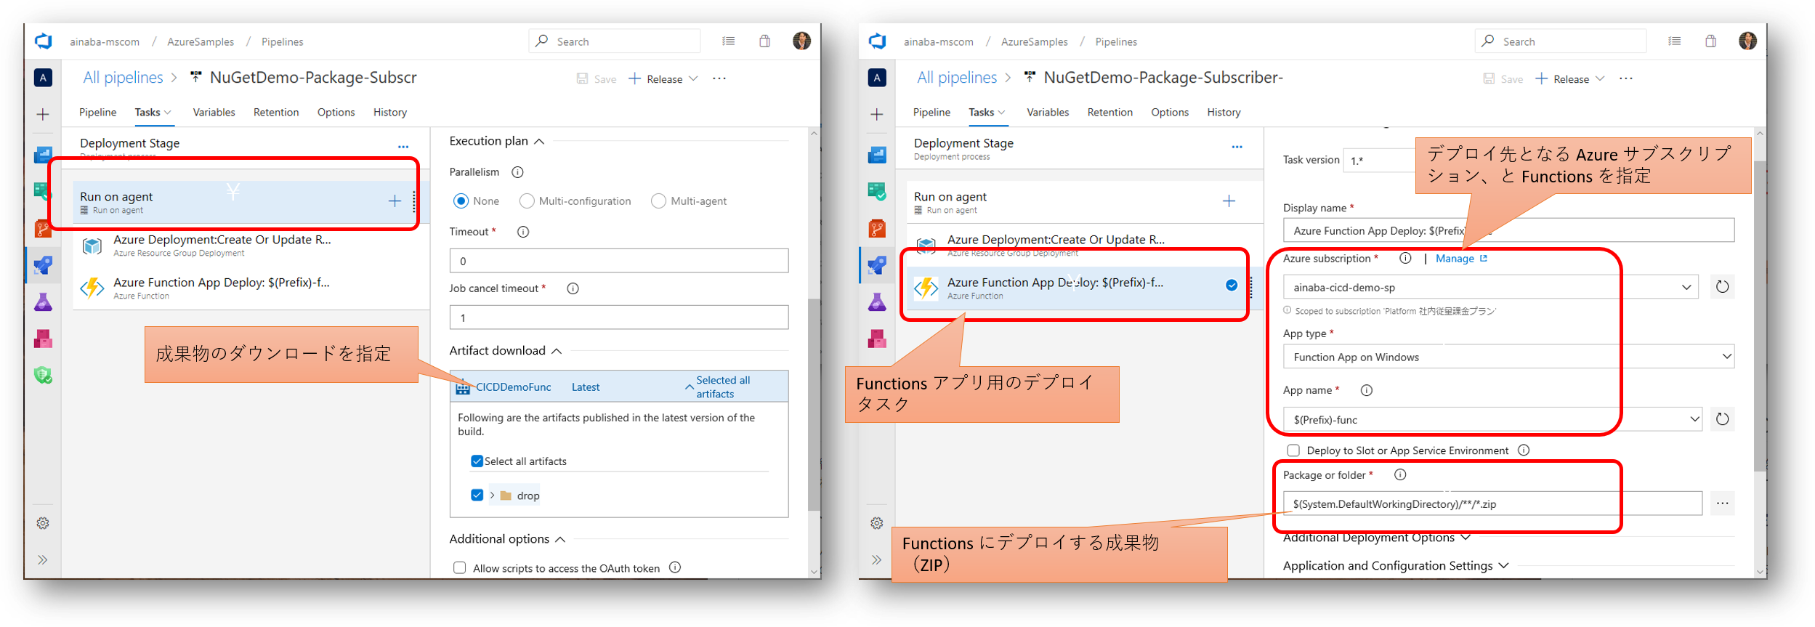Browse package path with ellipsis button

coord(1722,503)
